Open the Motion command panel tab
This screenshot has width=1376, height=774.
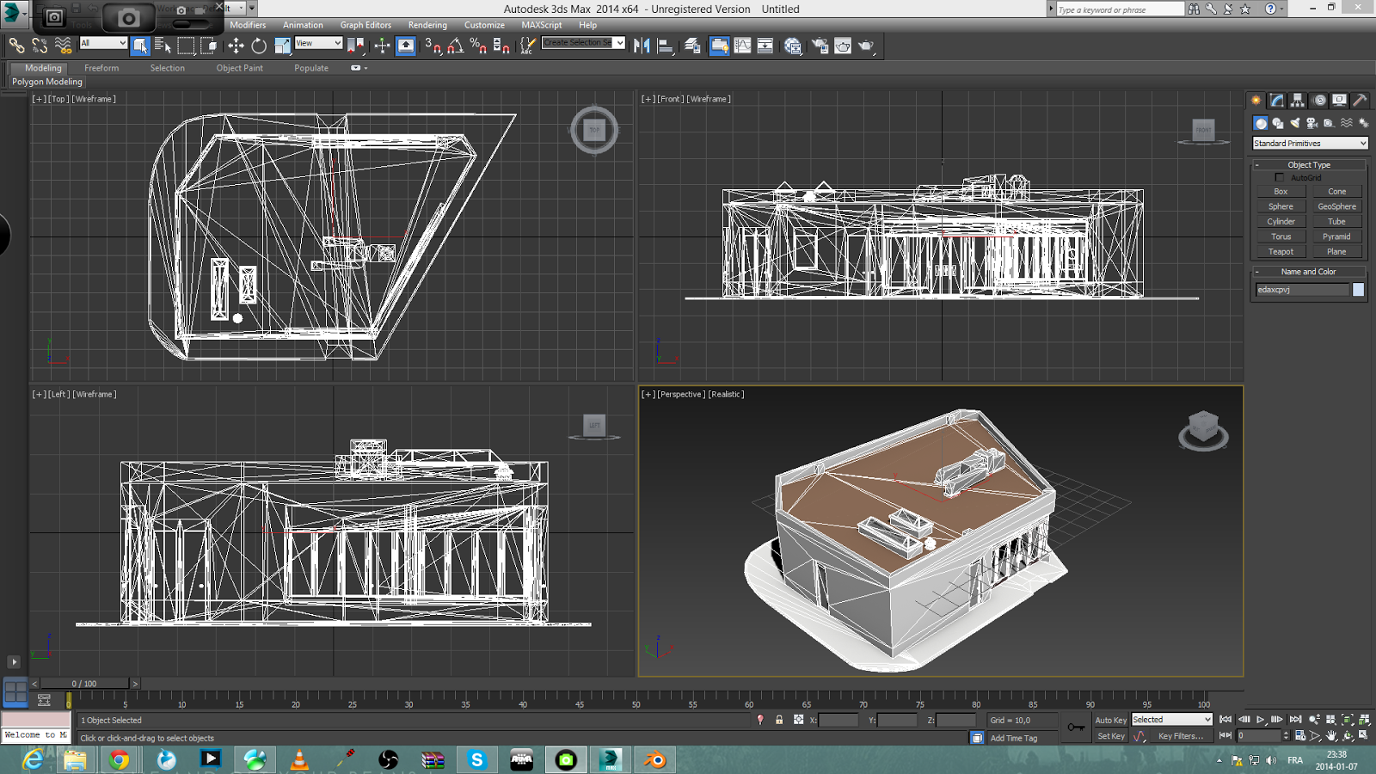click(x=1319, y=101)
